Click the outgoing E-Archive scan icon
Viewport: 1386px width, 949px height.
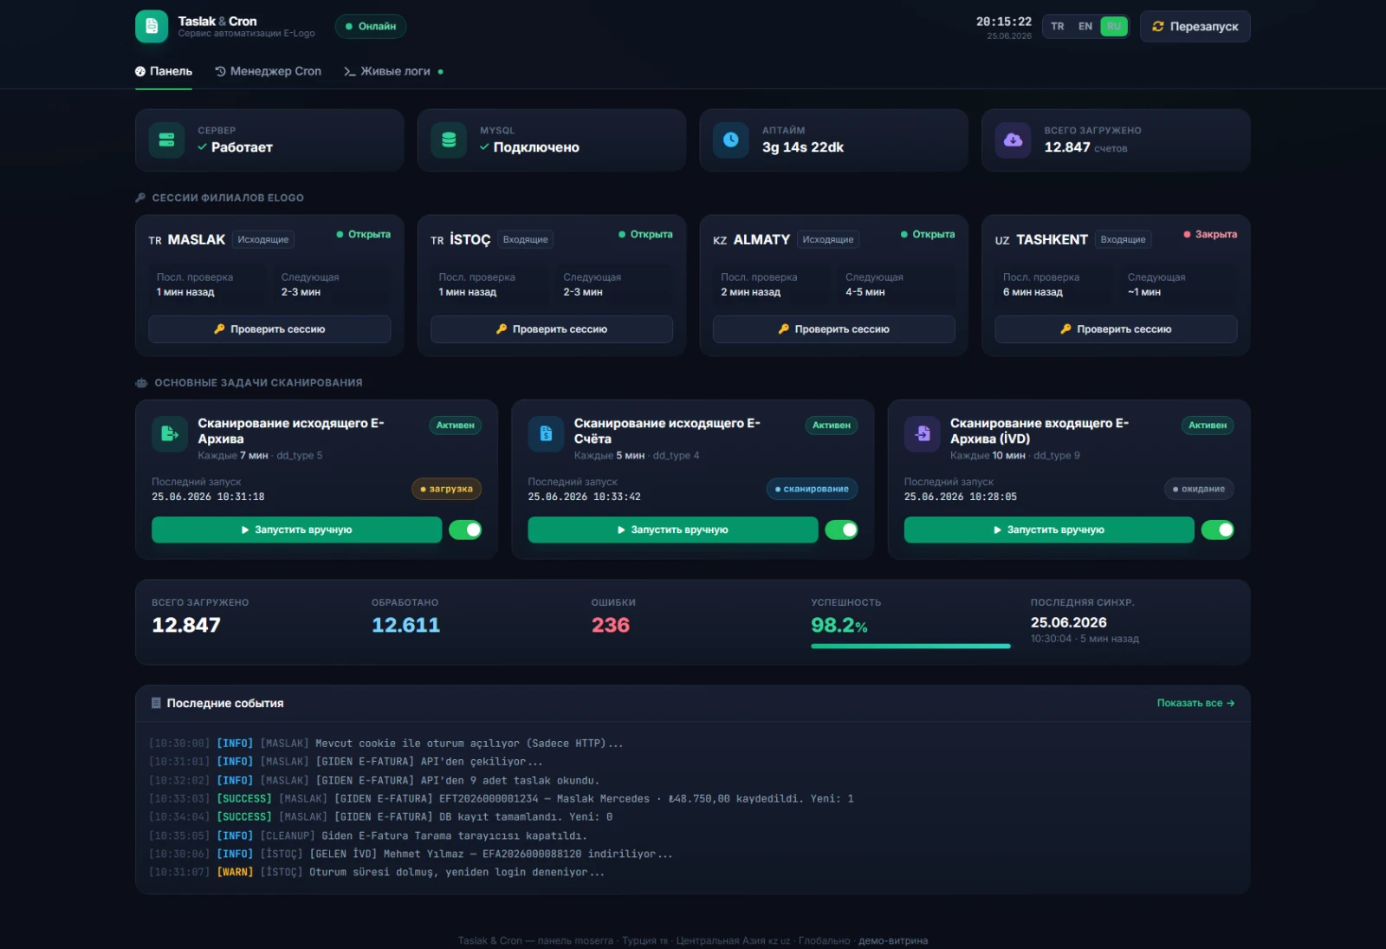[x=170, y=434]
